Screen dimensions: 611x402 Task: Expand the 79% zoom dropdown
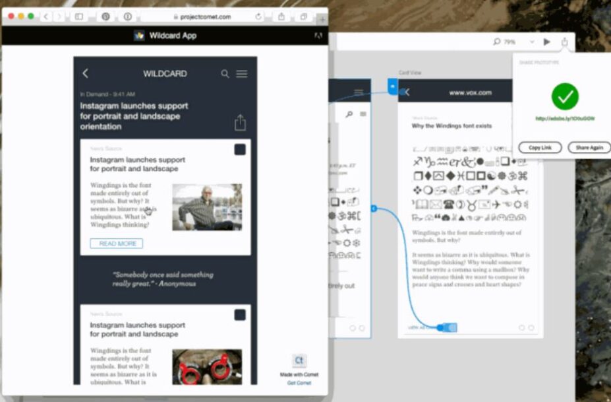pos(531,42)
